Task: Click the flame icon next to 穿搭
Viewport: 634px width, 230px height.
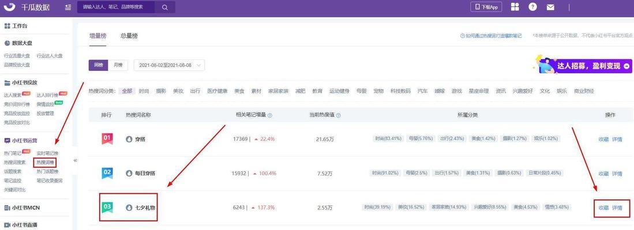Action: (129, 139)
